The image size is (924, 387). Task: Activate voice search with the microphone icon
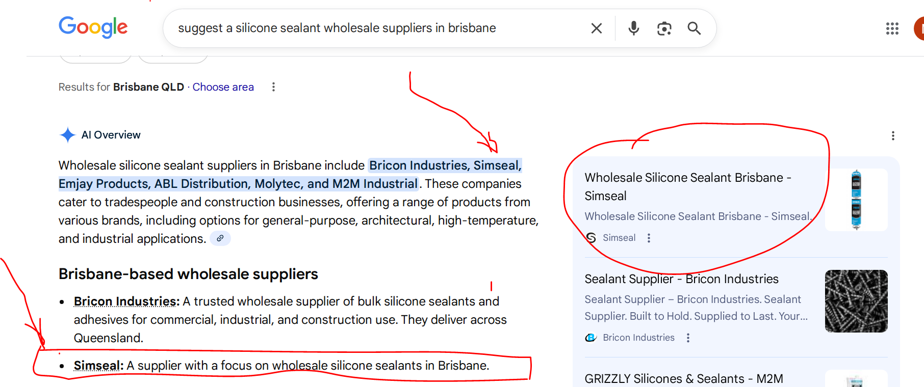pos(633,28)
